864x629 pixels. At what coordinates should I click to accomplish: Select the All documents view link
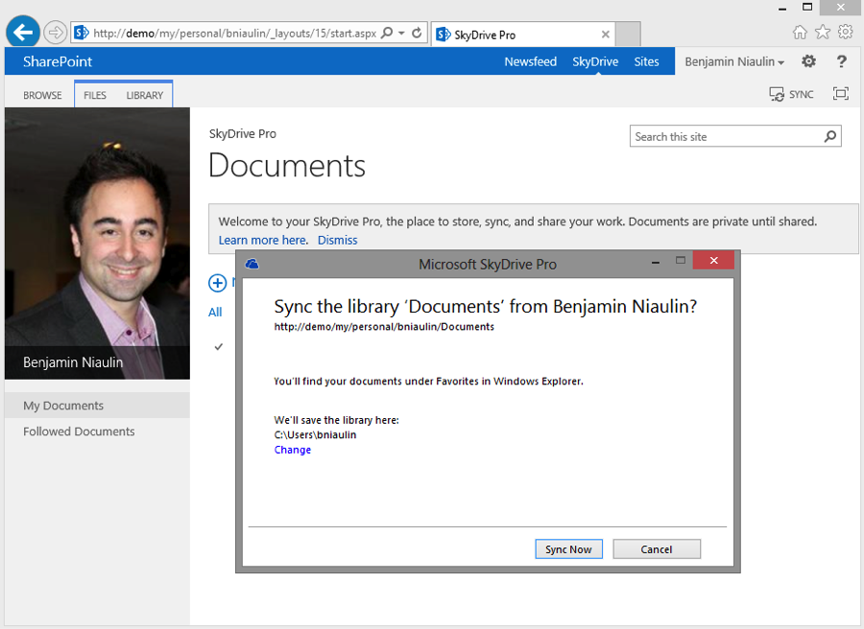click(x=215, y=312)
